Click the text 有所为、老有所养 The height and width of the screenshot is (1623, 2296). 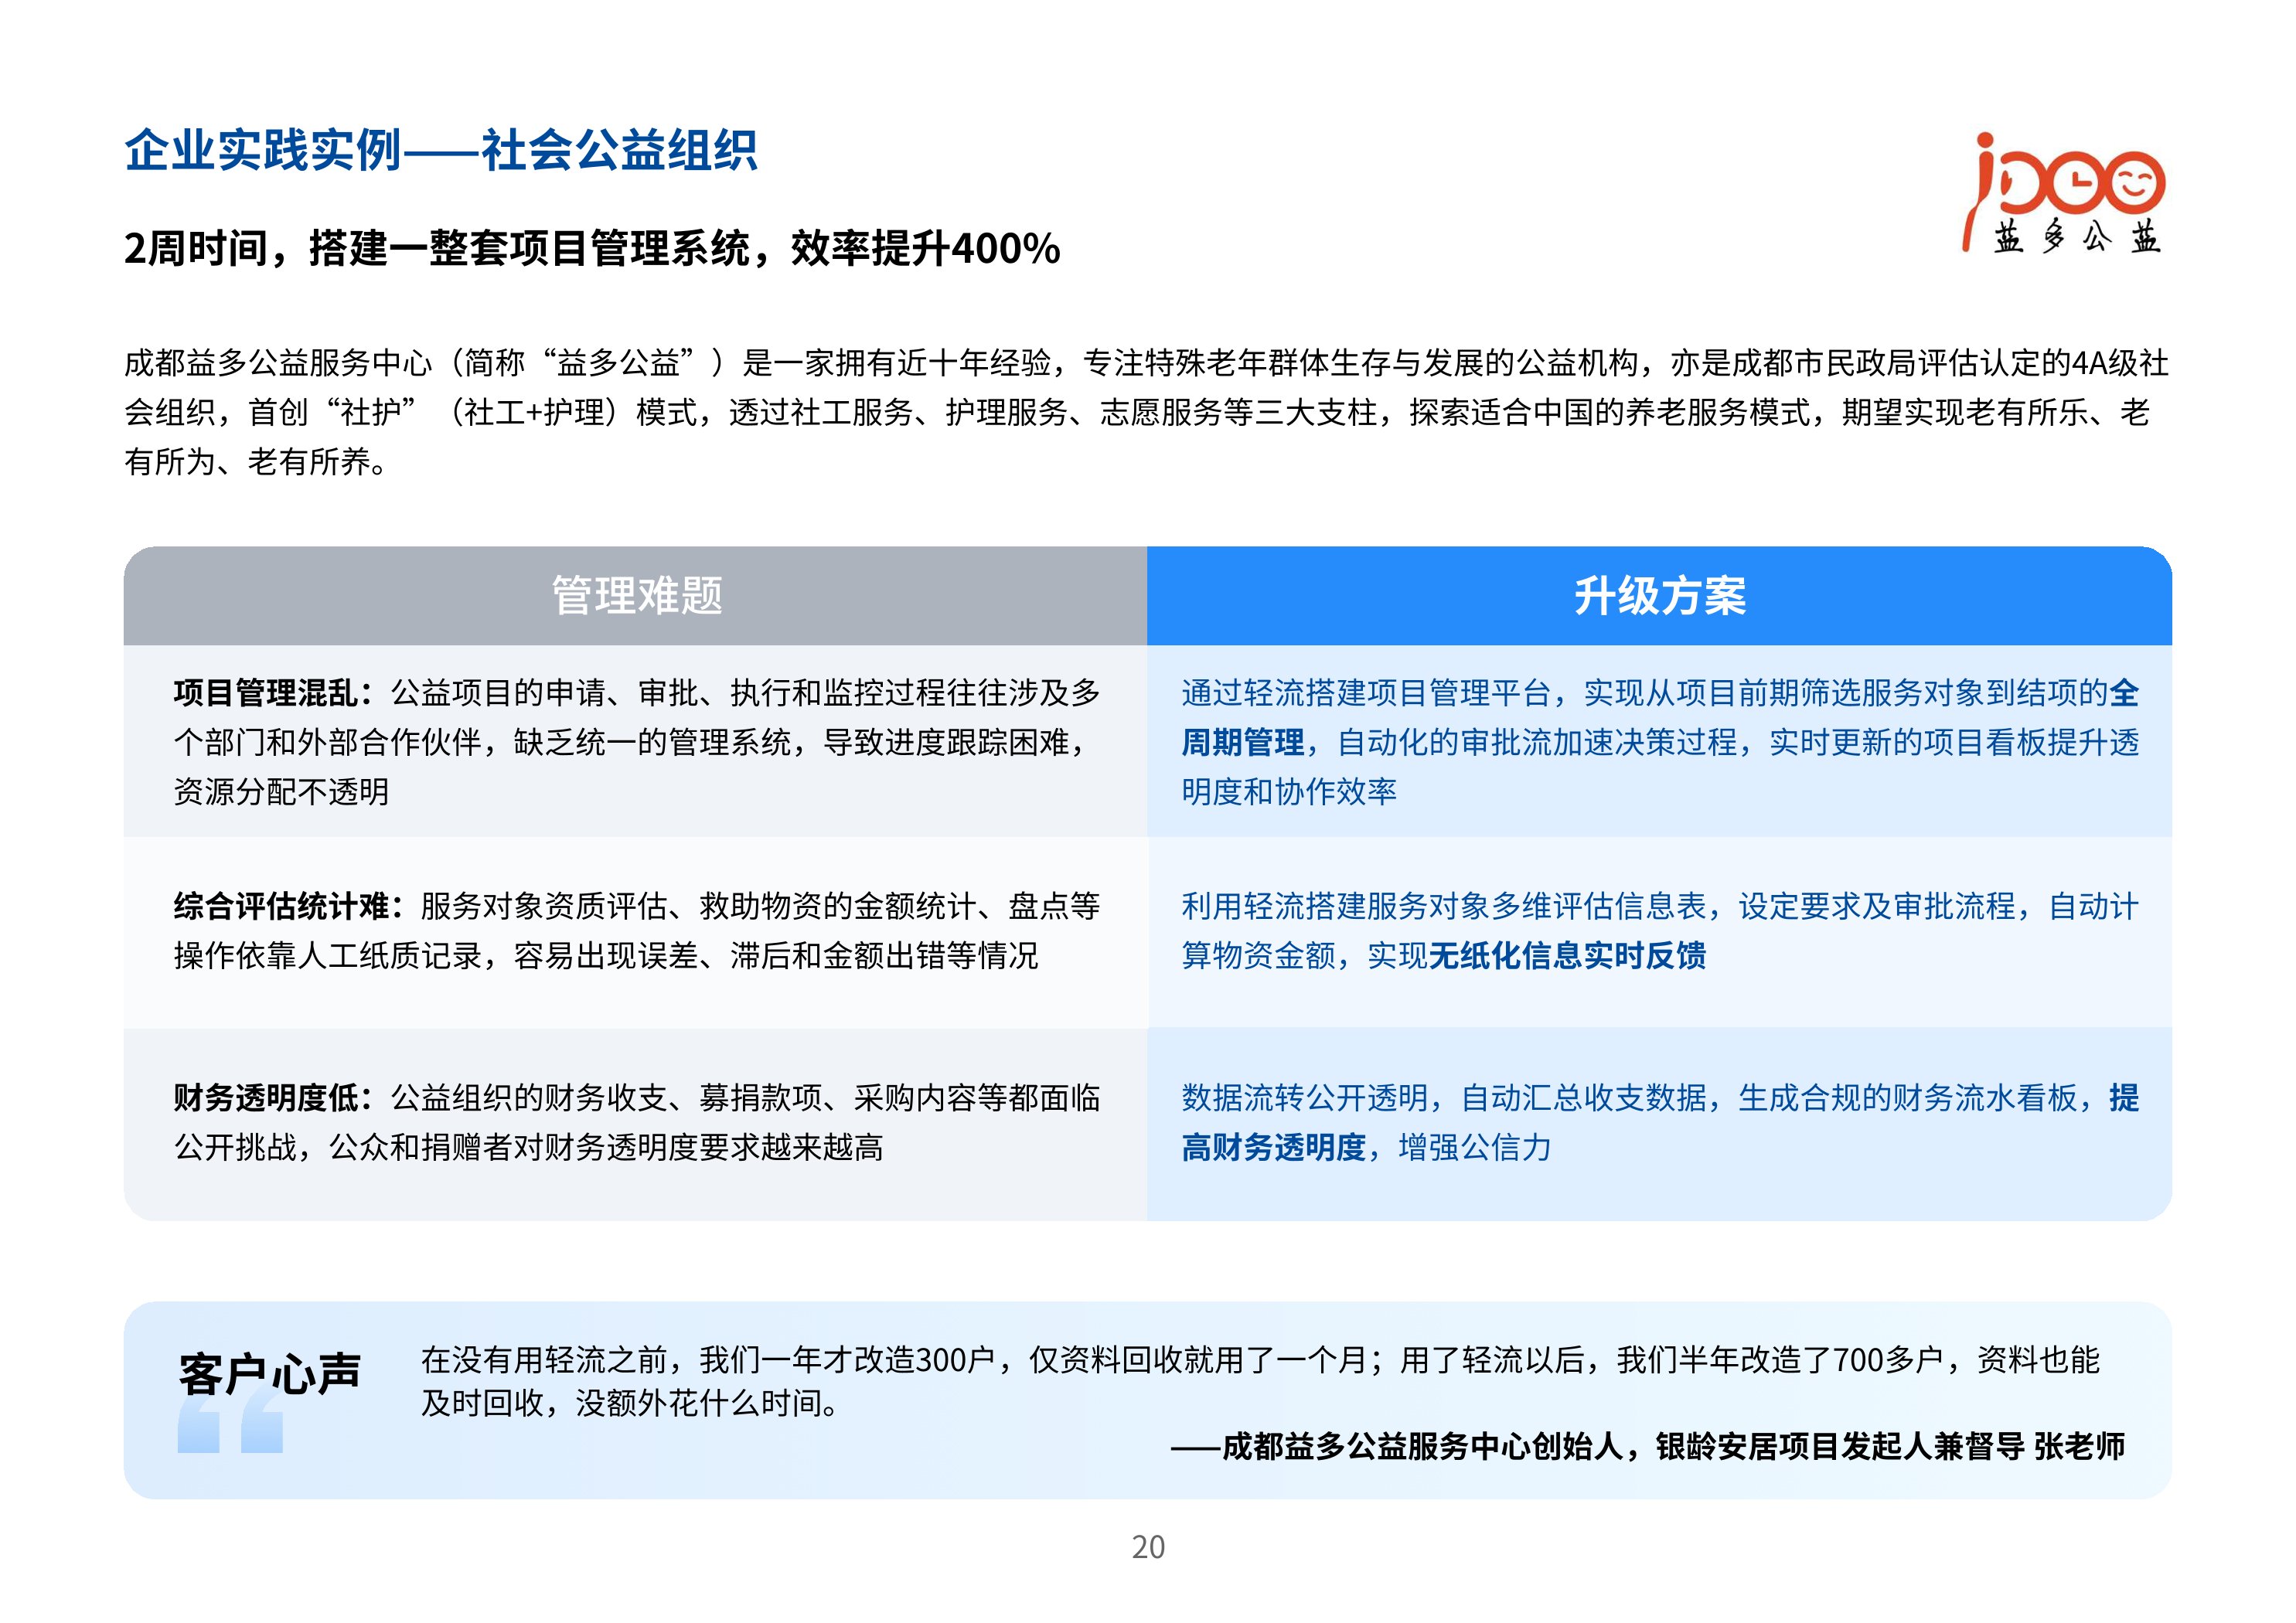point(256,462)
